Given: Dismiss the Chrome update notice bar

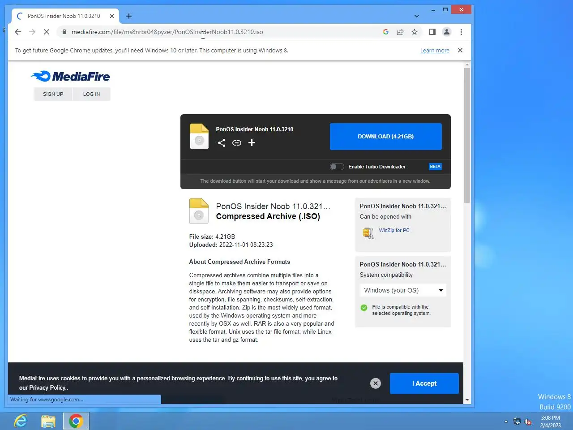Looking at the screenshot, I should 460,50.
